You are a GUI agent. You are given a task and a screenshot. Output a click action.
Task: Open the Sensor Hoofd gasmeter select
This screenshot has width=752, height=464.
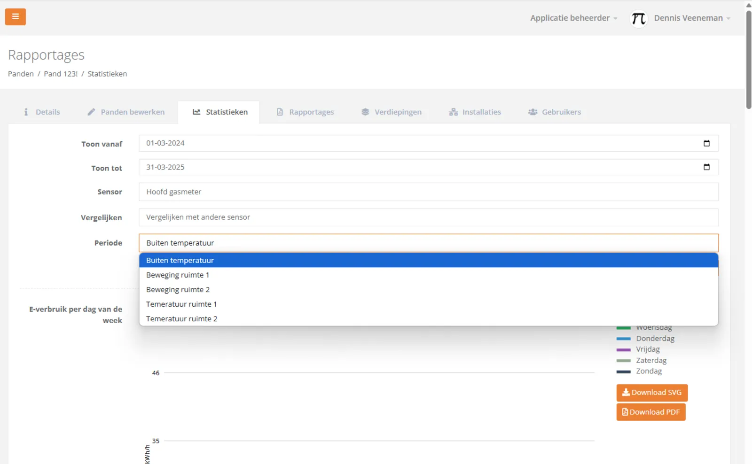point(428,192)
